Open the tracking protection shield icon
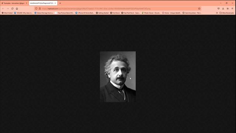The width and height of the screenshot is (236, 133). tap(36, 8)
